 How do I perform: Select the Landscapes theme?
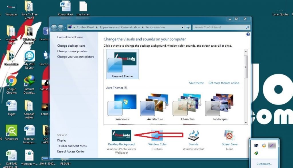click(x=220, y=107)
